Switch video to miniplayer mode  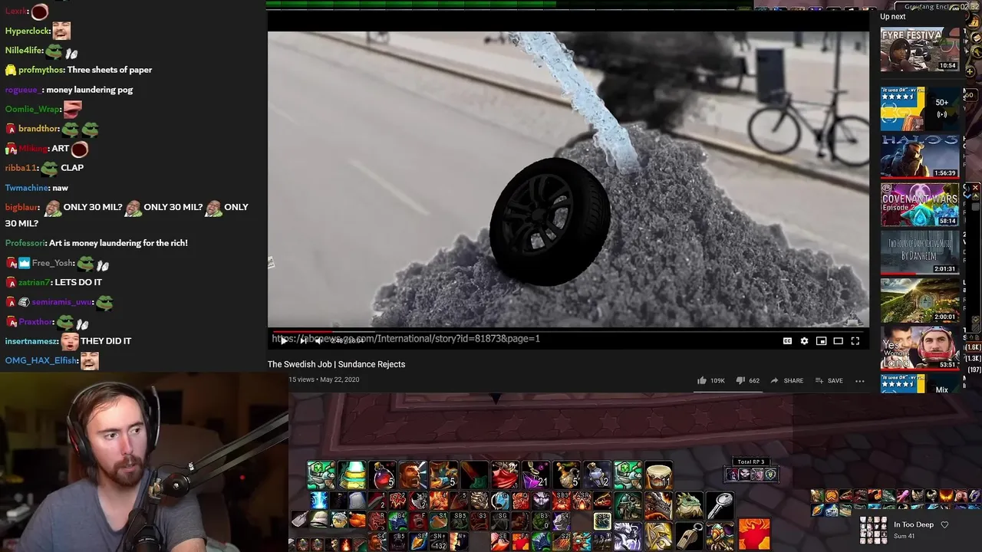821,341
